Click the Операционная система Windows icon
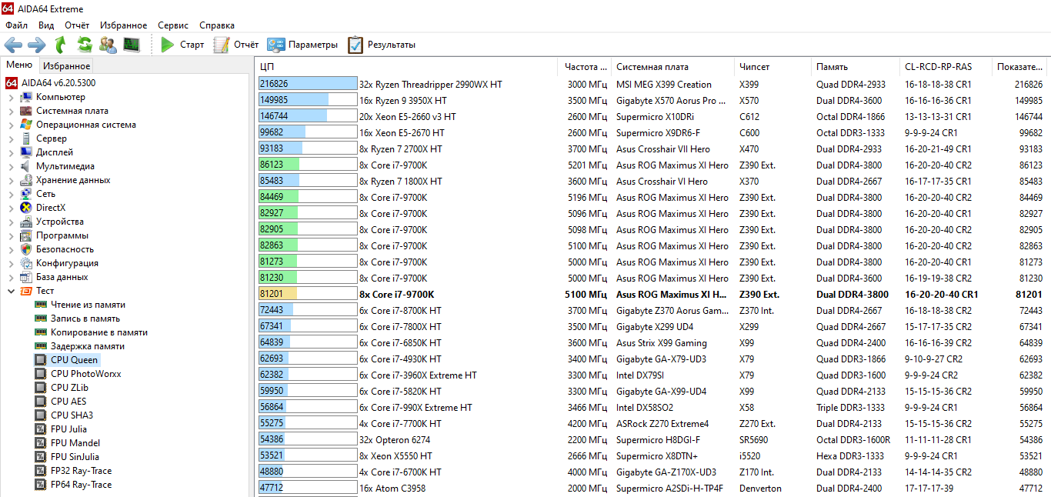1051x497 pixels. (26, 125)
